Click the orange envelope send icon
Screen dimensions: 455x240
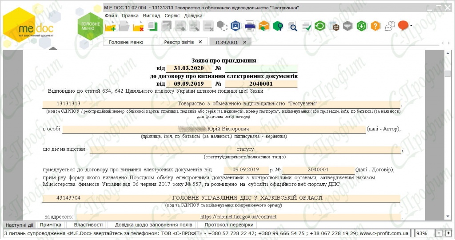pos(264,26)
